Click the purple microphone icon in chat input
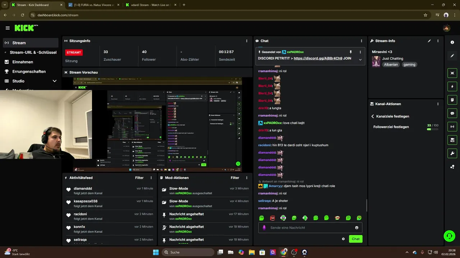The height and width of the screenshot is (258, 460). click(x=264, y=228)
